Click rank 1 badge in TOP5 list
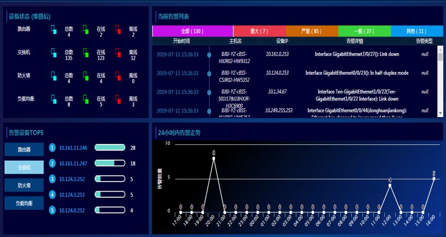 52,148
